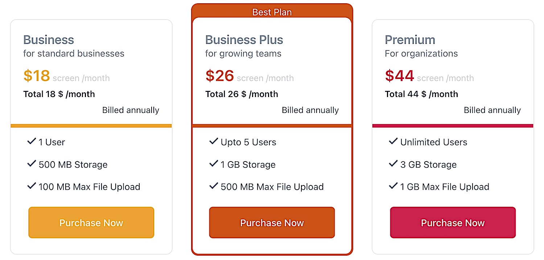Purchase the Business plan with the orange button

(x=91, y=223)
